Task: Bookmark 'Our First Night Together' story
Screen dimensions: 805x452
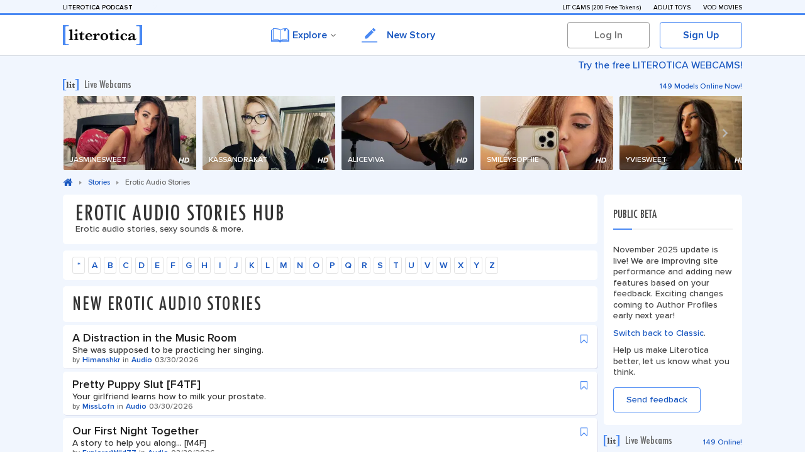Action: [584, 432]
